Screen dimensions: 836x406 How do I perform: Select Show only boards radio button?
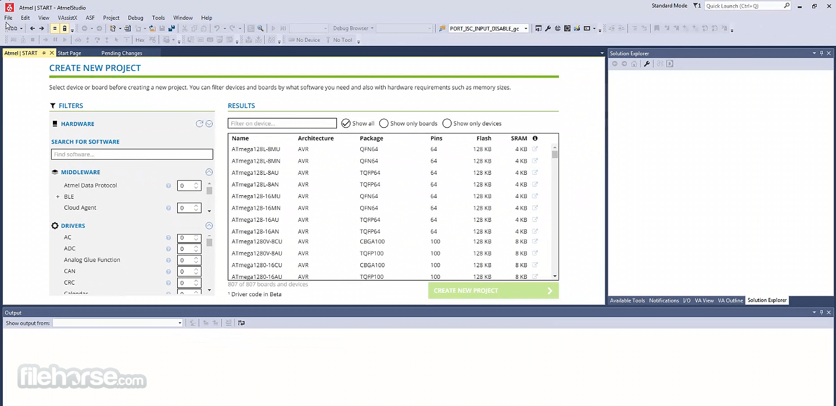pos(383,123)
